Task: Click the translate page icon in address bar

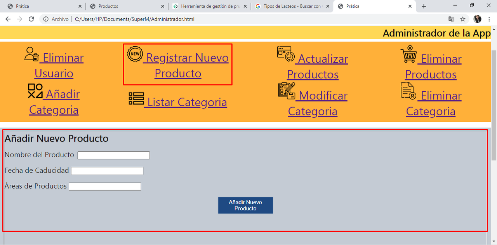Action: click(451, 19)
